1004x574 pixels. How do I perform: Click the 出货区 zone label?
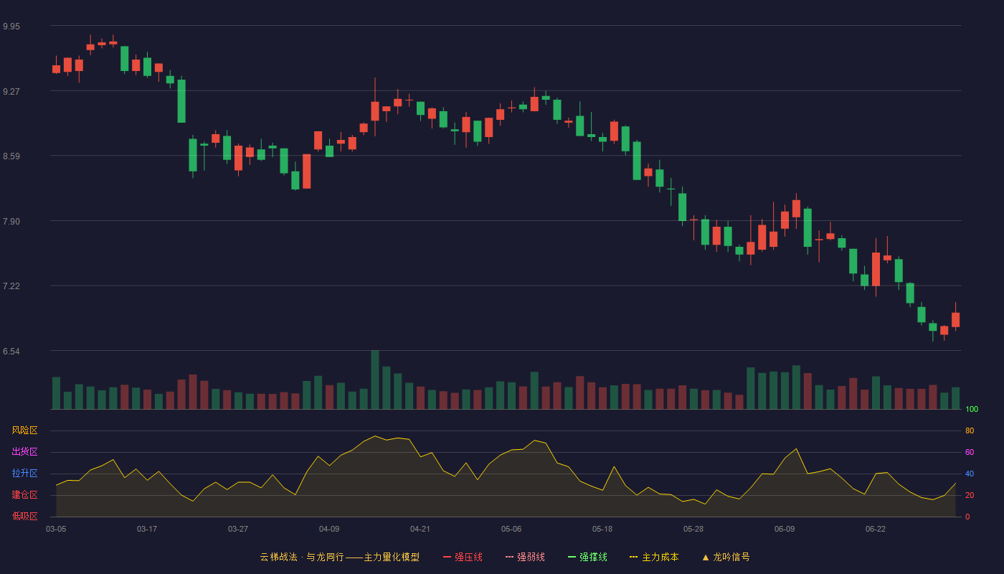[x=24, y=452]
